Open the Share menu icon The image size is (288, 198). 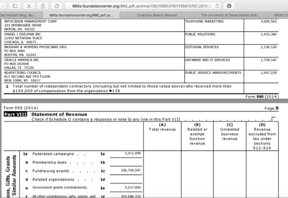[42, 7]
